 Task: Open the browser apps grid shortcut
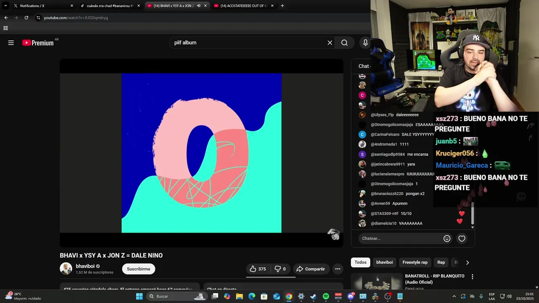5,28
